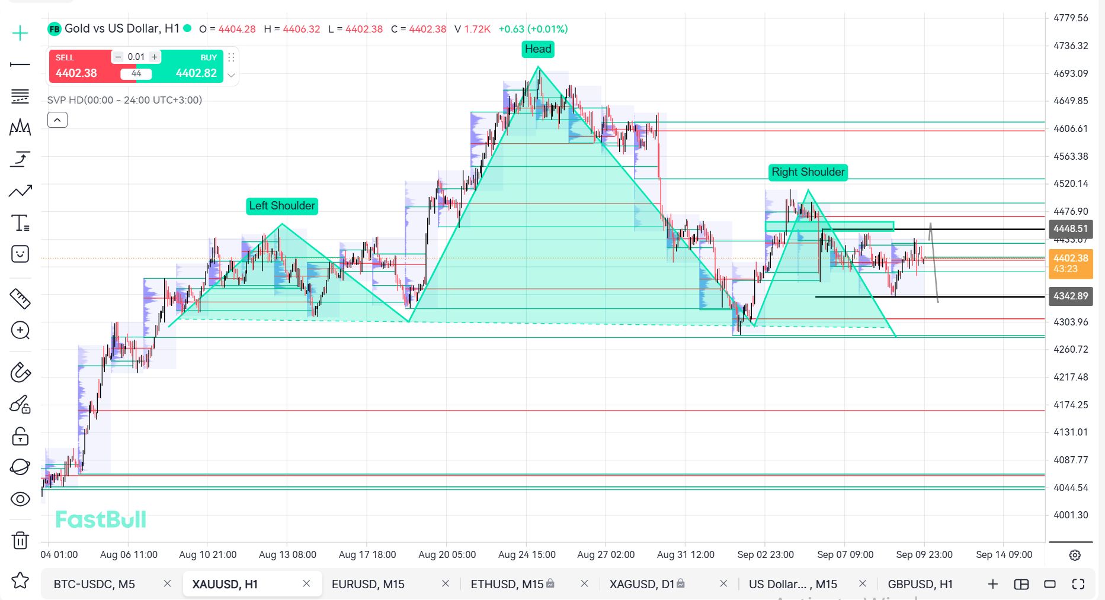The height and width of the screenshot is (600, 1105).
Task: Toggle lock all drawings
Action: coord(20,437)
